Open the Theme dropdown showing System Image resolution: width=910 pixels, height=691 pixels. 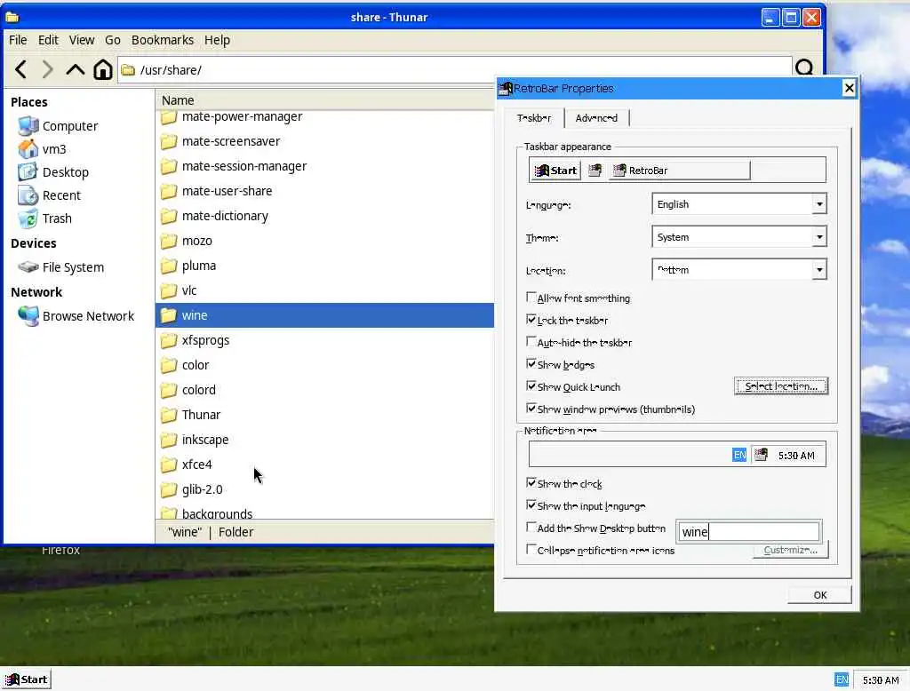738,237
